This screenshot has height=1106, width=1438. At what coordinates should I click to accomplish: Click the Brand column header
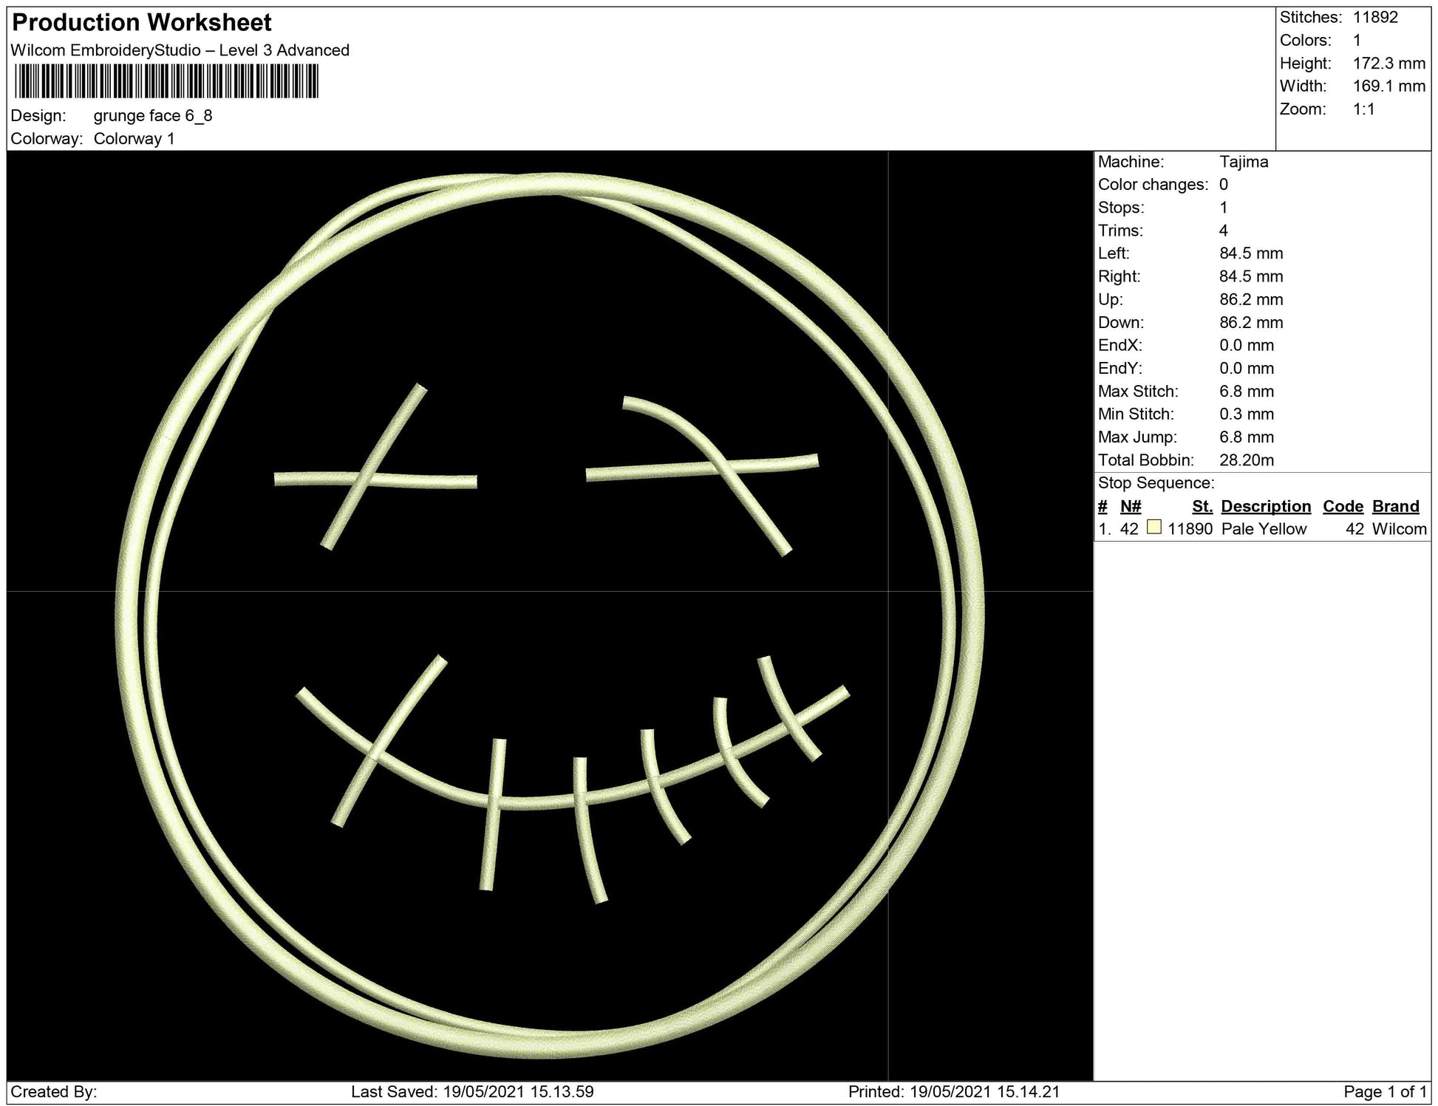coord(1395,506)
